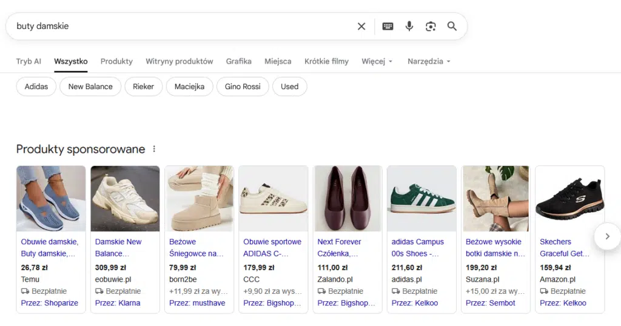621x326 pixels.
Task: Expand the Narzędzia dropdown
Action: pyautogui.click(x=429, y=61)
